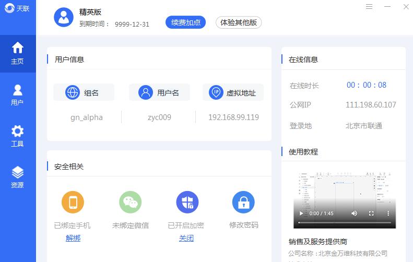
Task: Open the video more options menu
Action: click(388, 213)
